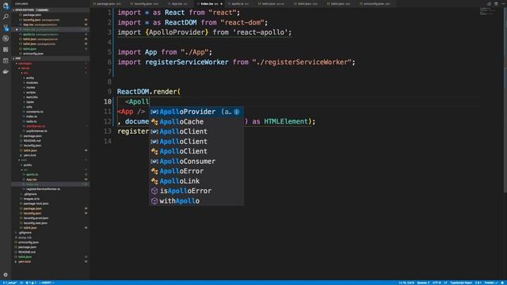The height and width of the screenshot is (285, 507).
Task: Click the Split Editor icon
Action: 496,4
